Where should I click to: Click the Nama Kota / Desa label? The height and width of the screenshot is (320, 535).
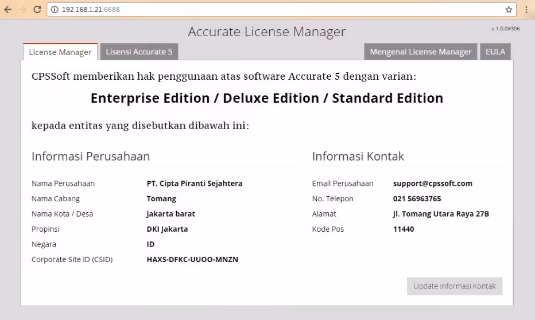coord(62,214)
